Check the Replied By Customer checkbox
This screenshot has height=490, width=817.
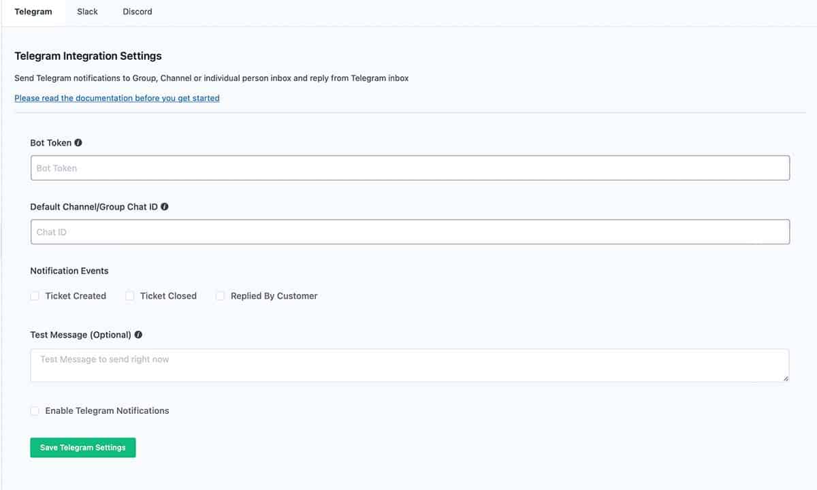220,296
